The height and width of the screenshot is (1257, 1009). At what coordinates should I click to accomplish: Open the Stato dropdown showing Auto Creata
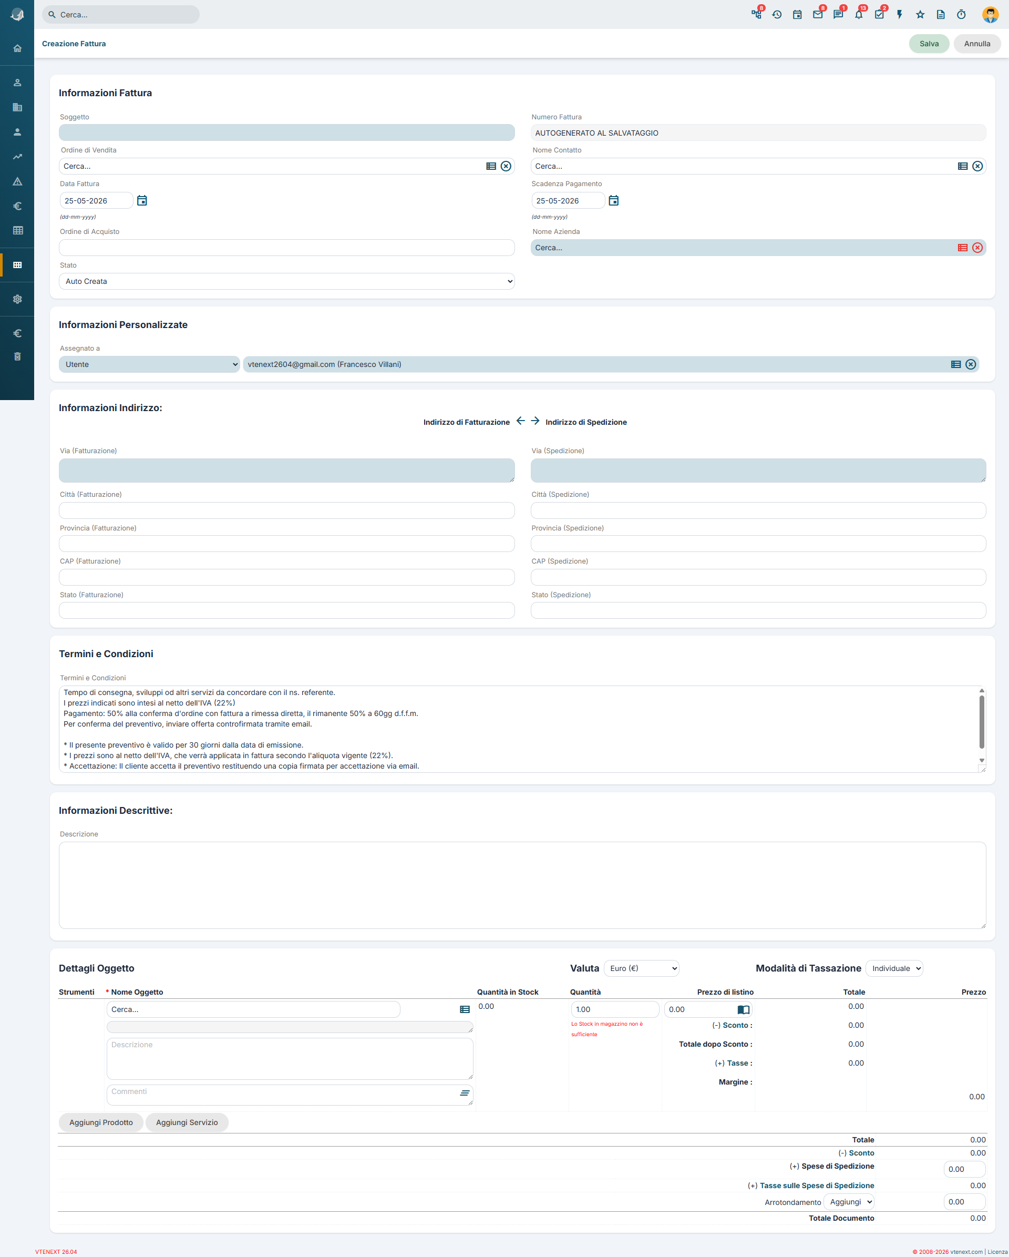(x=287, y=281)
